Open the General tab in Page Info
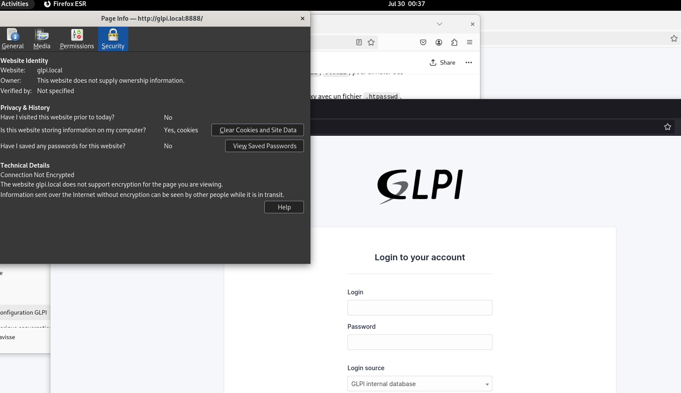 12,39
